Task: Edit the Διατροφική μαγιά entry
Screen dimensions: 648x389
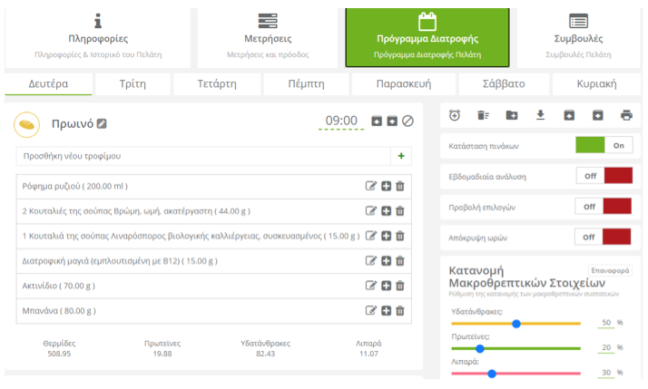Action: 371,260
